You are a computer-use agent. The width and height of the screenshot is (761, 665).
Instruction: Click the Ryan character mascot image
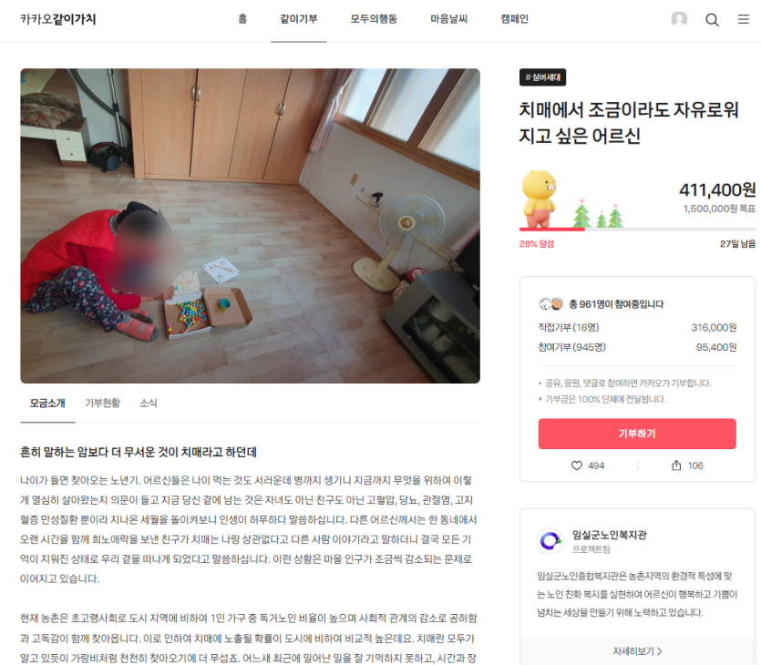click(539, 199)
